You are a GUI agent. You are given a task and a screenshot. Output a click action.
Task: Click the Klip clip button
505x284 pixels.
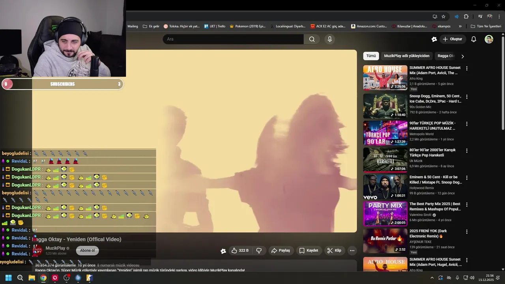click(334, 250)
